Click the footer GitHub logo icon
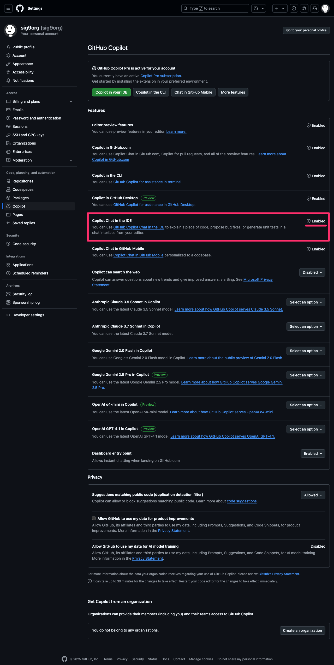Image resolution: width=334 pixels, height=665 pixels. (64, 659)
